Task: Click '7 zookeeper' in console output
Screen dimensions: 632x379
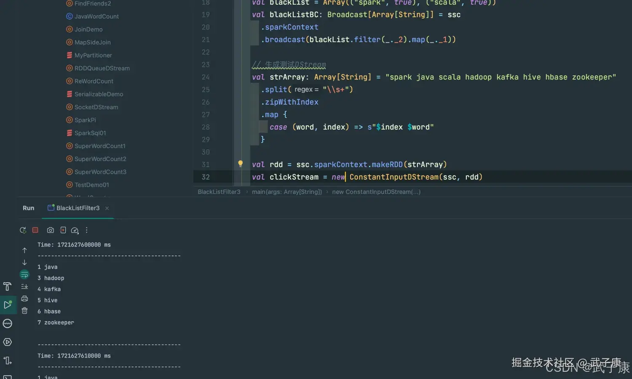Action: pos(56,323)
